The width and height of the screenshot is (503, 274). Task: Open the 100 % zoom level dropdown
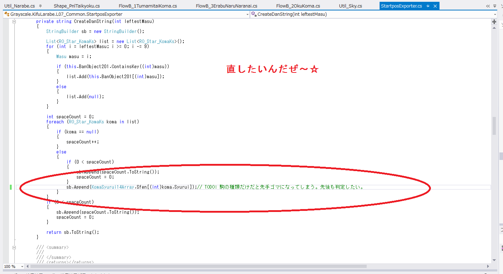pyautogui.click(x=22, y=266)
